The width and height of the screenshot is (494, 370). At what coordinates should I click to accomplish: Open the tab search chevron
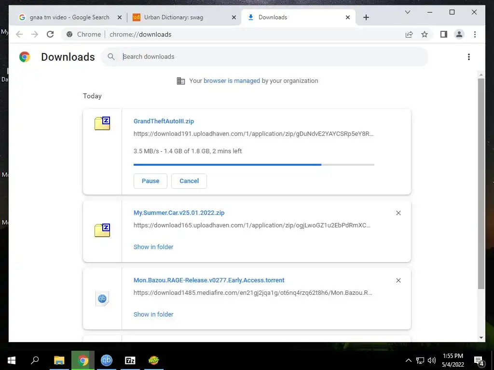point(407,12)
